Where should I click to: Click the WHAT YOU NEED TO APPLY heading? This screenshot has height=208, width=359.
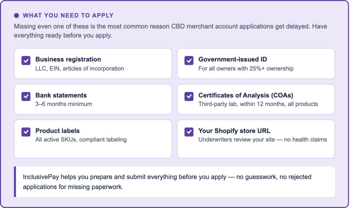click(68, 15)
